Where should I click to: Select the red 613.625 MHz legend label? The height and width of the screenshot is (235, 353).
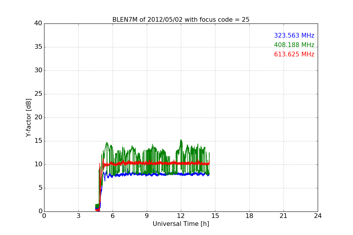tap(294, 54)
